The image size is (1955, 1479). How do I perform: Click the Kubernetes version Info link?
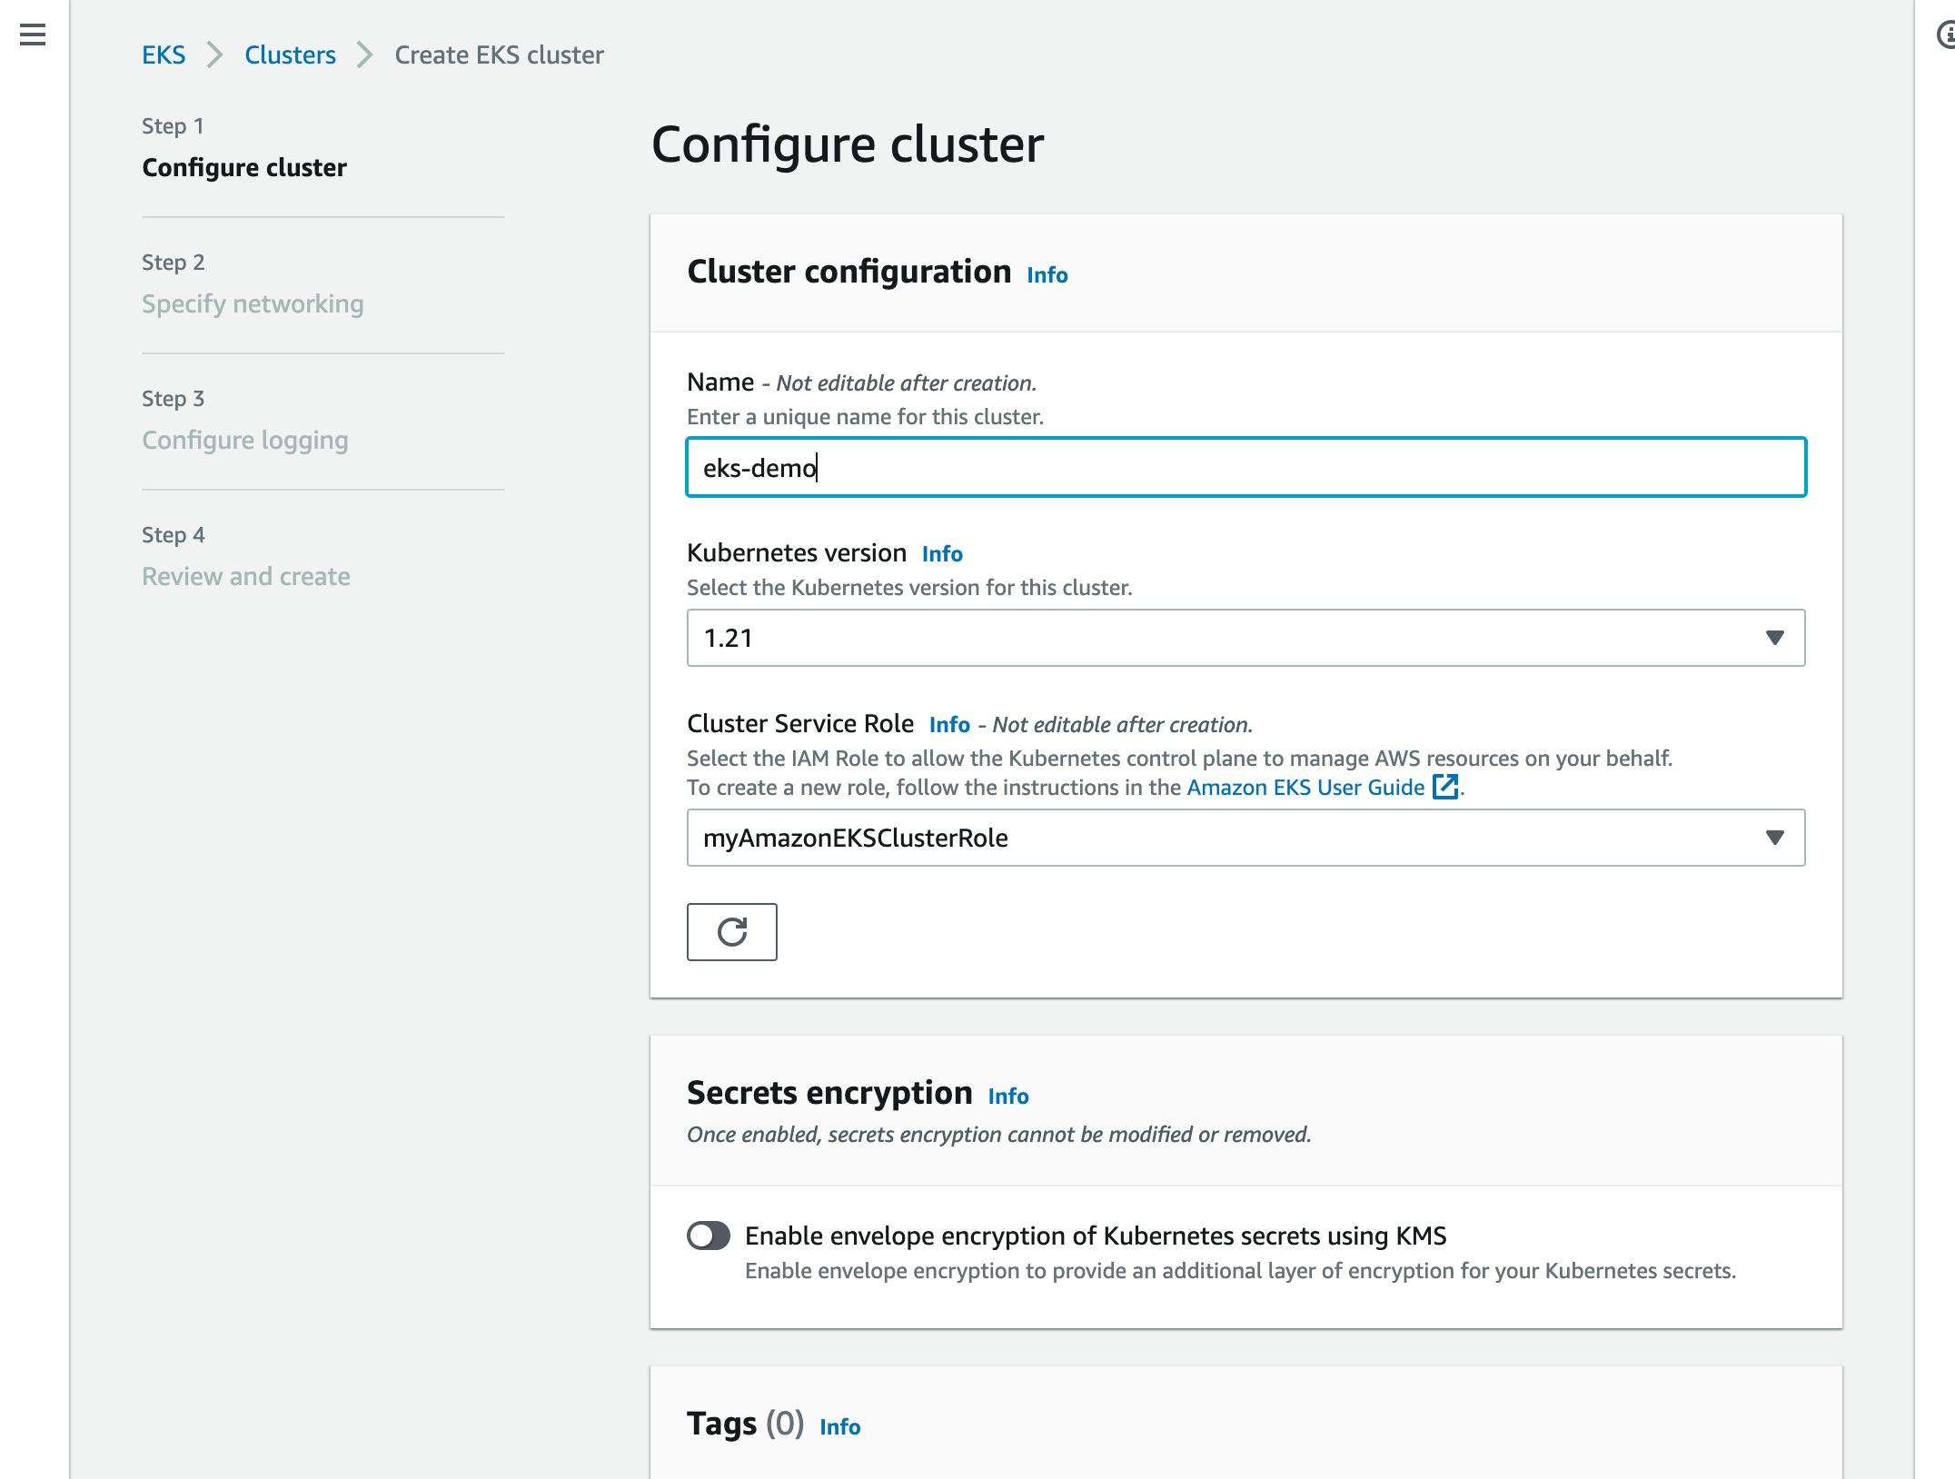coord(941,553)
